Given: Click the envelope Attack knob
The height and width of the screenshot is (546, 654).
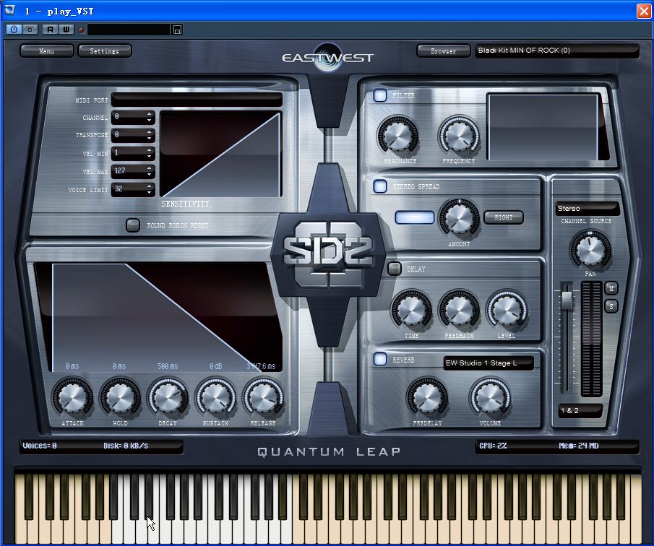Looking at the screenshot, I should tap(72, 397).
